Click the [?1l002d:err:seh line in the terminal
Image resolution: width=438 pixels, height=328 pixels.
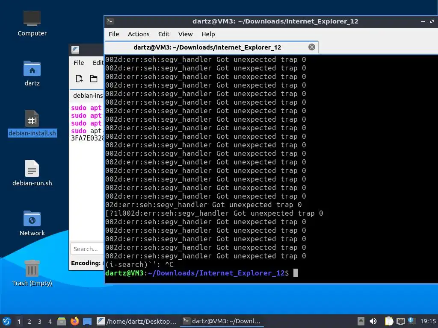214,214
